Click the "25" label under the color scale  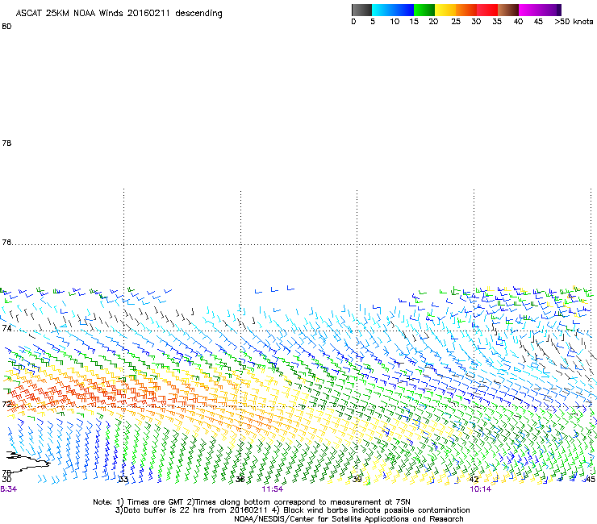(456, 22)
